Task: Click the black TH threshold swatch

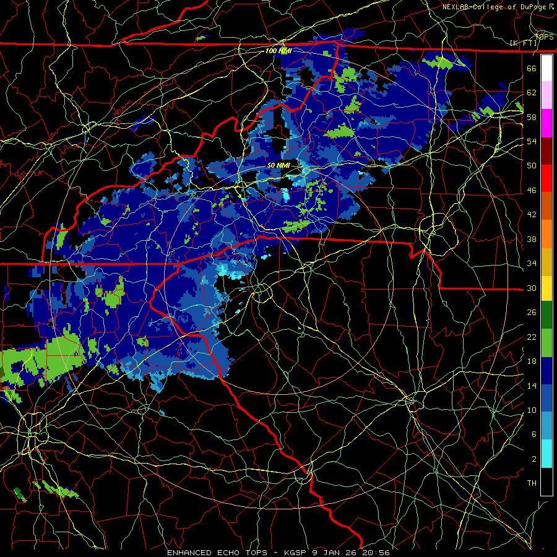Action: [x=546, y=481]
